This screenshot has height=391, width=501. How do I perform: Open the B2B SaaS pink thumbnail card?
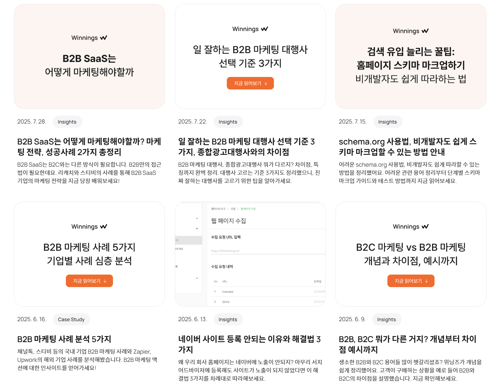pyautogui.click(x=89, y=56)
